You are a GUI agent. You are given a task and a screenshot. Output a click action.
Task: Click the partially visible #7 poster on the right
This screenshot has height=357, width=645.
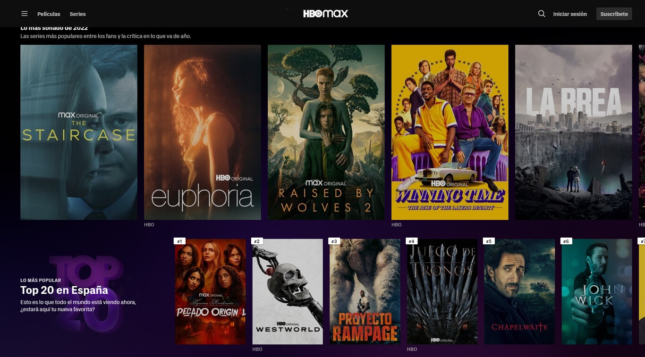click(643, 291)
